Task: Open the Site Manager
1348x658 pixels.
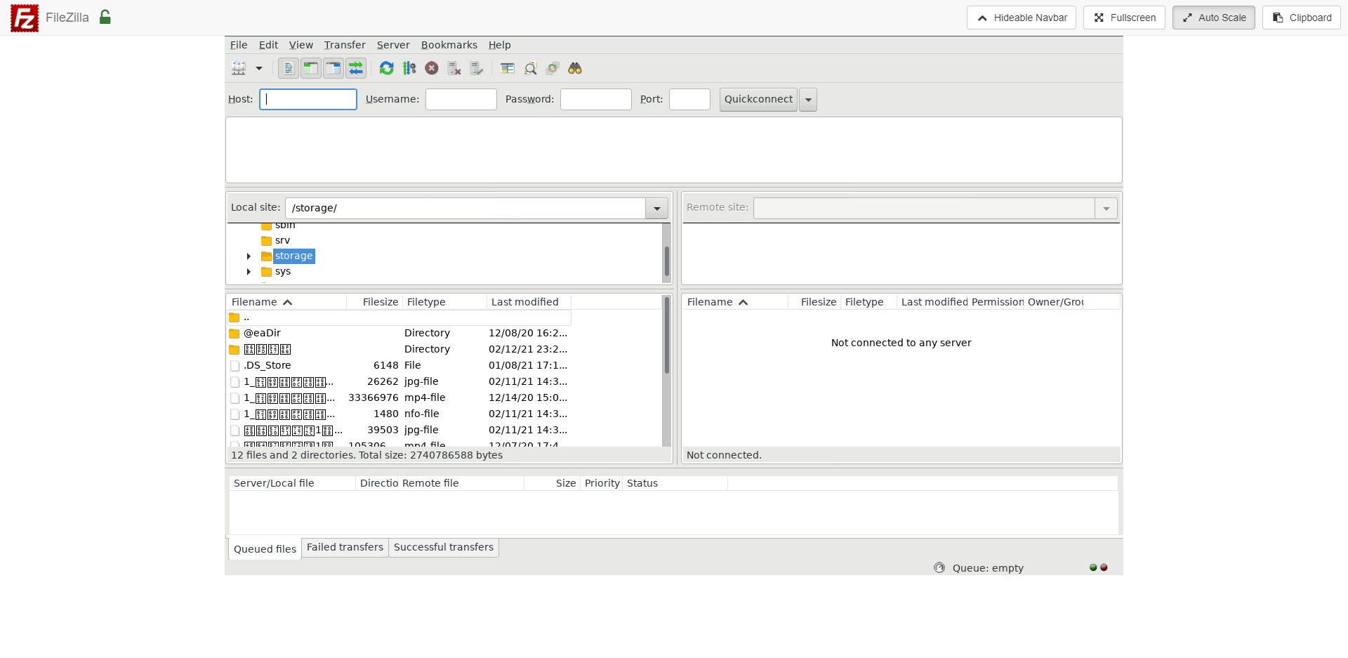Action: [238, 68]
